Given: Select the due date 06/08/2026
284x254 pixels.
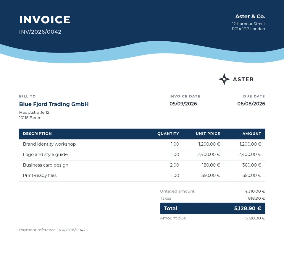Looking at the screenshot, I should [x=251, y=104].
